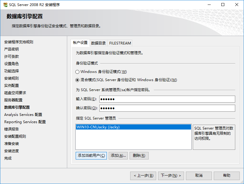Open the FILESTREAM tab
The width and height of the screenshot is (244, 184).
[x=120, y=43]
